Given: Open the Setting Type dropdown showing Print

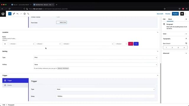Looking at the screenshot, I should (96, 58).
